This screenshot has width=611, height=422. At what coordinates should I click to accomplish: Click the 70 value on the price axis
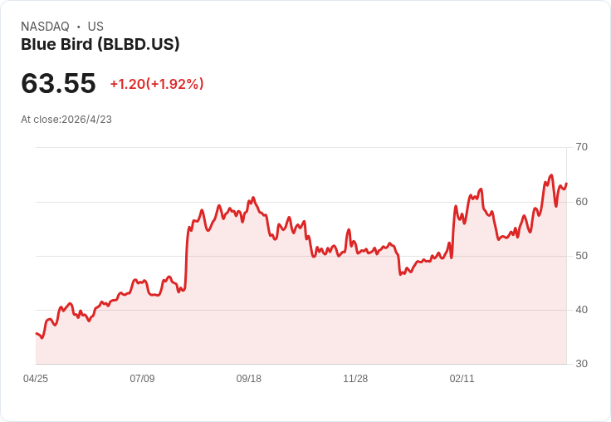tap(581, 147)
